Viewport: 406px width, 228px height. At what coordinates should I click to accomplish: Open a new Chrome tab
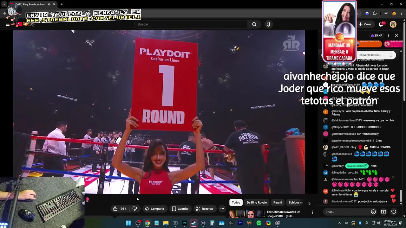coord(62,4)
